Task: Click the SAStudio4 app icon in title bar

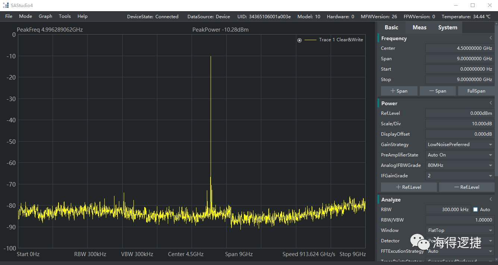Action: pos(6,5)
